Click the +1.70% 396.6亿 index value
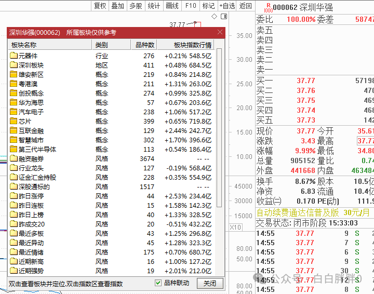The height and width of the screenshot is (294, 374). 188,140
